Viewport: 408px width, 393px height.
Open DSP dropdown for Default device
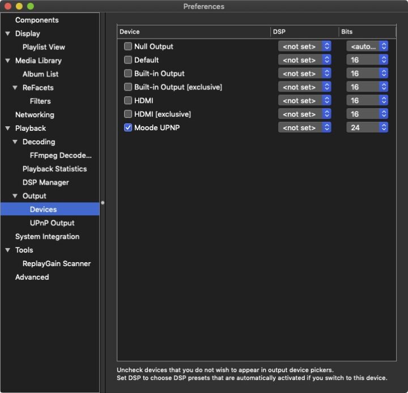(x=304, y=60)
